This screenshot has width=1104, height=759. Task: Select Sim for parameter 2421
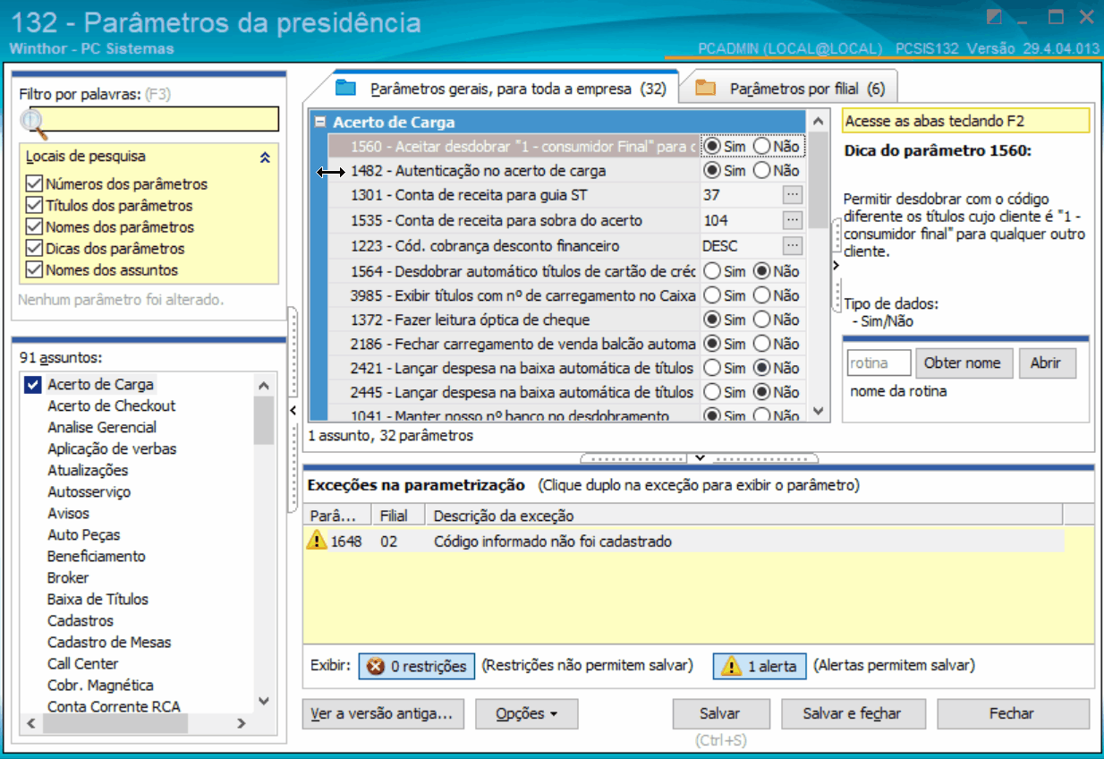pyautogui.click(x=712, y=368)
